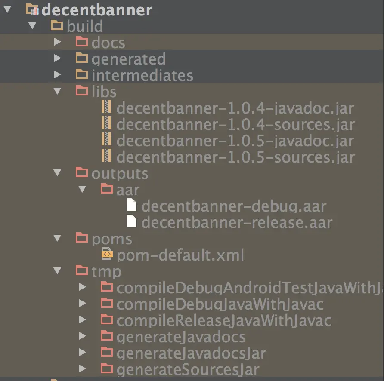Expand the compileReleaseJavaWithJavac folder
This screenshot has height=381, width=384.
tap(83, 320)
